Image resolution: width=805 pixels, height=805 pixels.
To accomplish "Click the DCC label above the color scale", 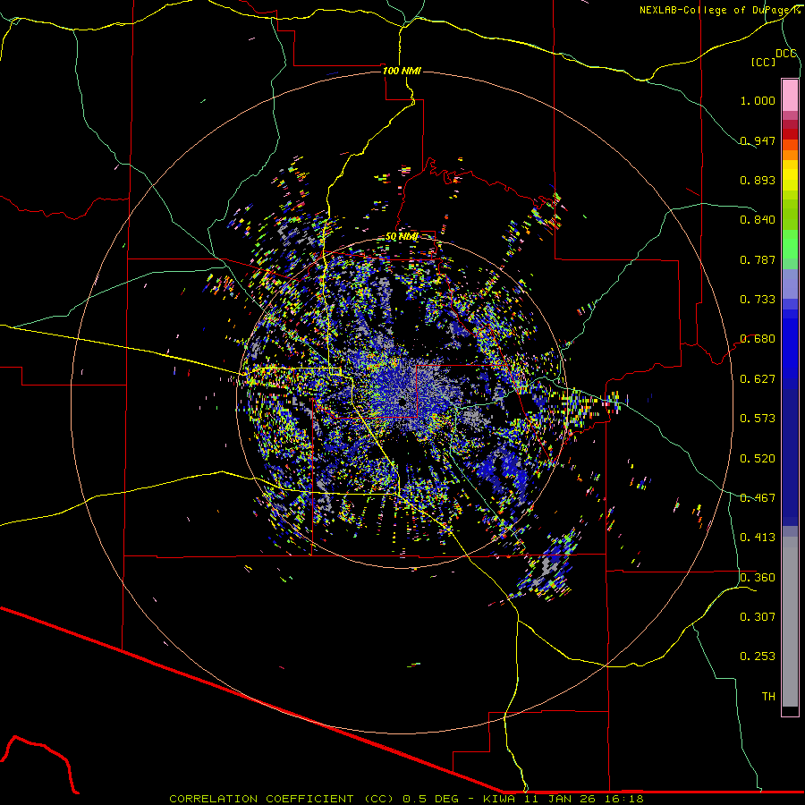I will (786, 54).
